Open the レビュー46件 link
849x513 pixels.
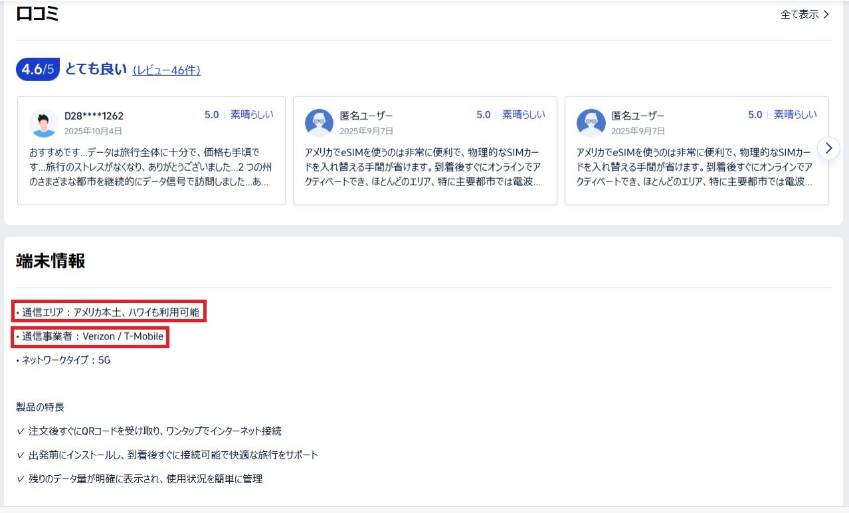pos(167,70)
